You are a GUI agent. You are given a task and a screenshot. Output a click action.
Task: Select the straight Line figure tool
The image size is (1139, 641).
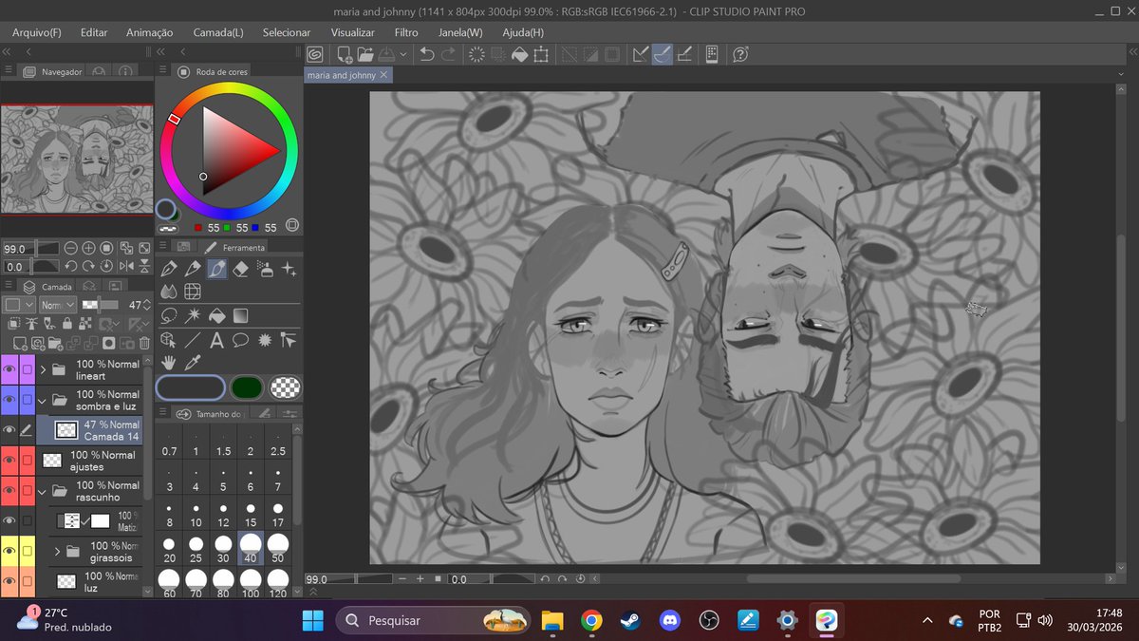coord(193,339)
